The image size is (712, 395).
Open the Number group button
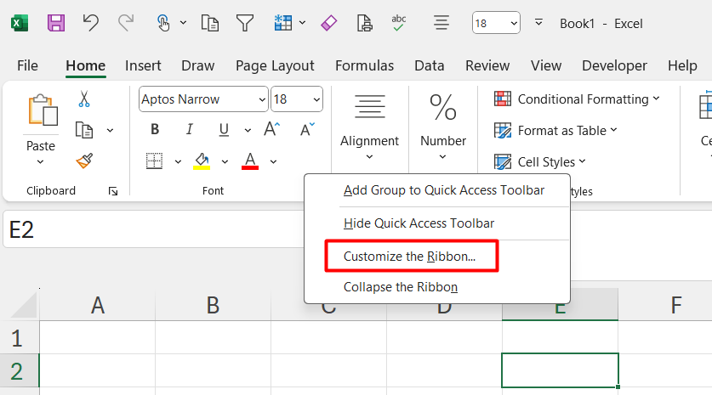443,127
